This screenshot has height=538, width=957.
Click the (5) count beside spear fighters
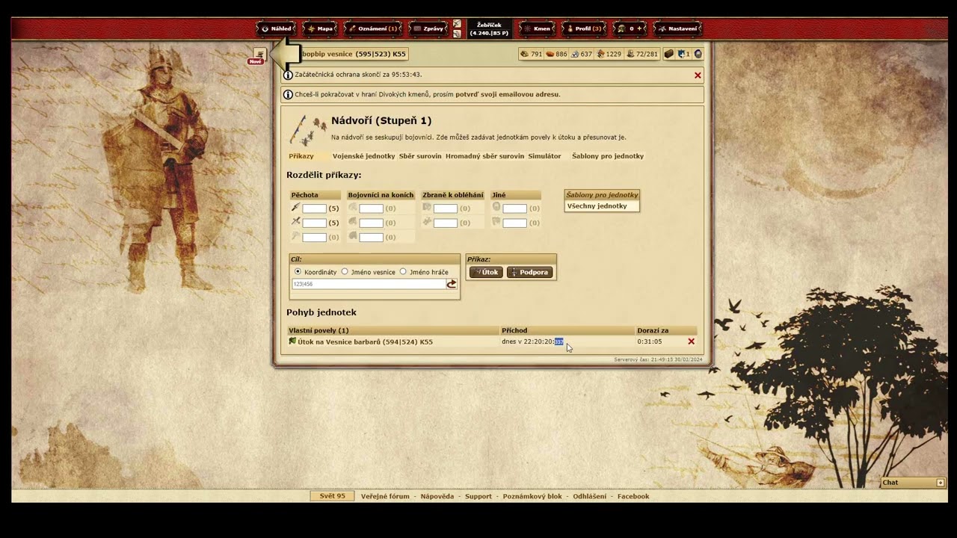(x=333, y=208)
